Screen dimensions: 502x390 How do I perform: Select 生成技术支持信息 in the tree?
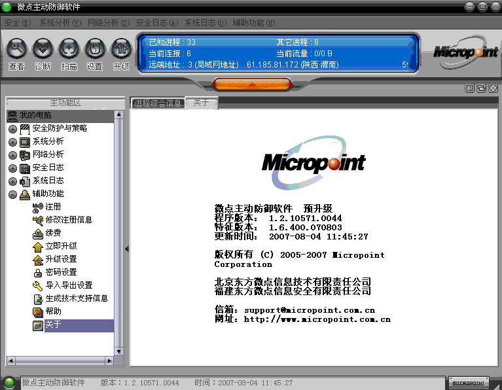[77, 299]
